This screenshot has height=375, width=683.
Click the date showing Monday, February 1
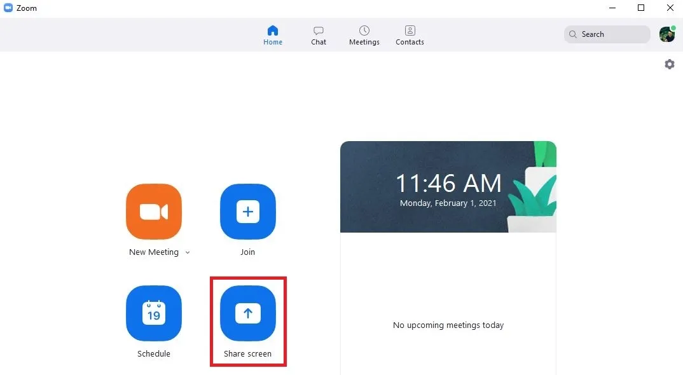click(x=448, y=203)
